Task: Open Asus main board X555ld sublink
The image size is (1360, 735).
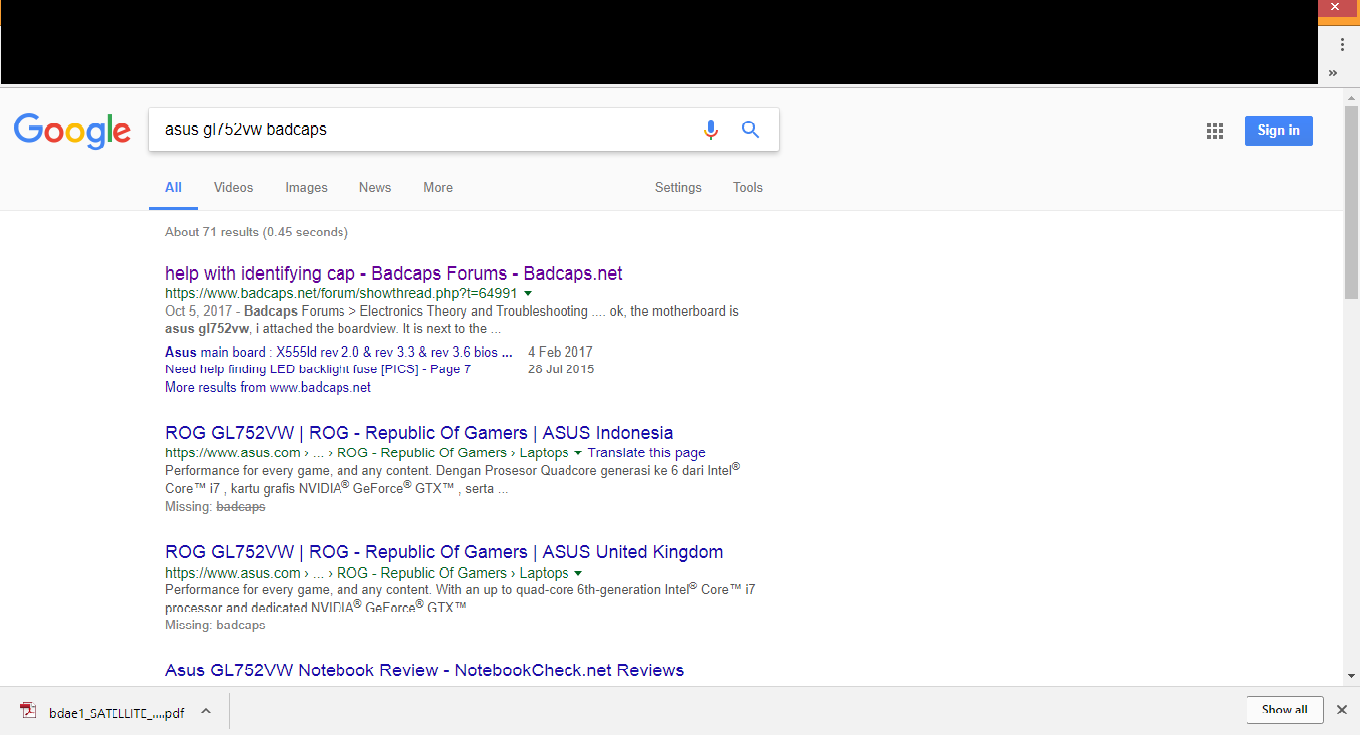Action: (x=339, y=352)
